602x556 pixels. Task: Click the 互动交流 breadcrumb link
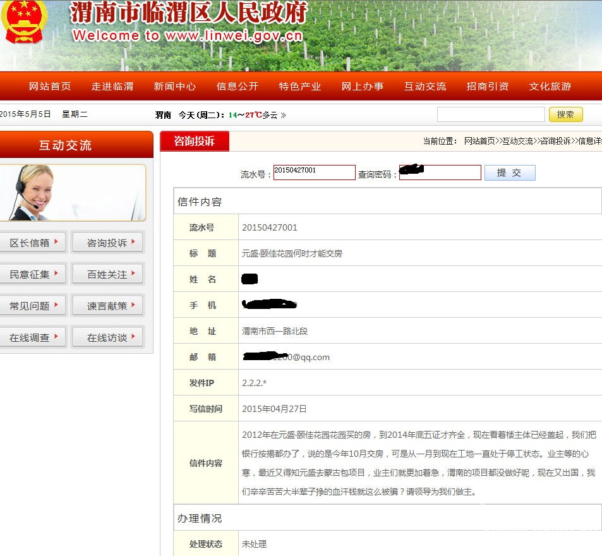click(x=517, y=142)
